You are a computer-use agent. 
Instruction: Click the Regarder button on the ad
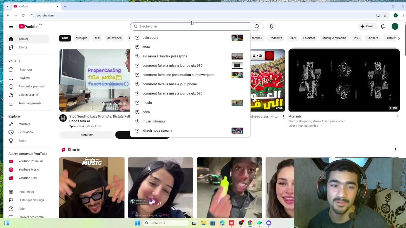click(87, 135)
